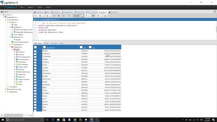Select the Trigger Functions tree item
This screenshot has width=217, height=122.
(24, 79)
